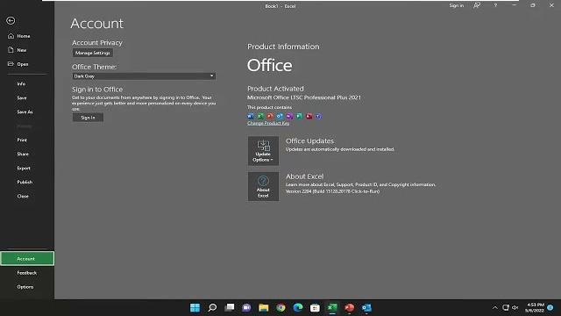
Task: Select New in the sidebar
Action: click(x=21, y=50)
